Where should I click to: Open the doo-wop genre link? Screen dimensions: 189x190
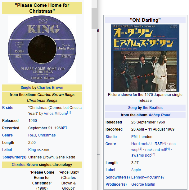click(173, 144)
